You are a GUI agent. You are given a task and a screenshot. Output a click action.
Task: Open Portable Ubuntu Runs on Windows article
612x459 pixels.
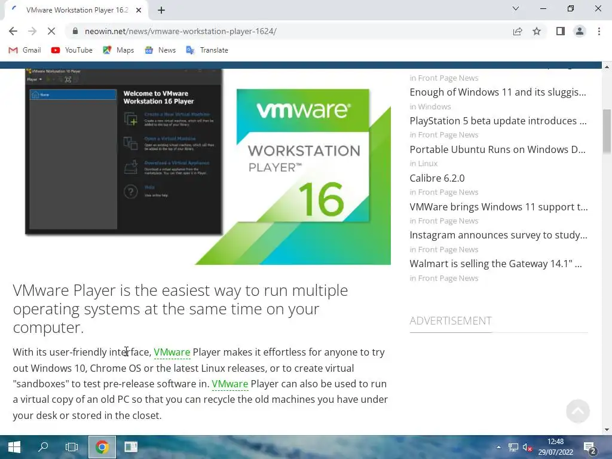coord(497,149)
